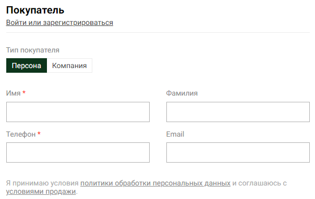Click the red asterisk beside Имя
The height and width of the screenshot is (199, 315).
(x=24, y=92)
